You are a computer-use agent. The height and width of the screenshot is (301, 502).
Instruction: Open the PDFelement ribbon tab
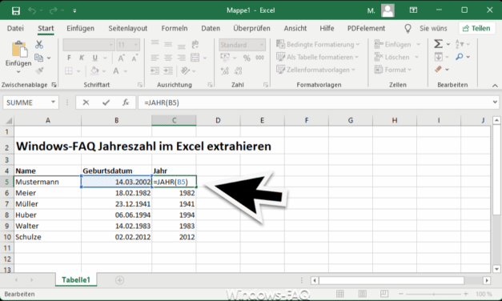tap(366, 28)
